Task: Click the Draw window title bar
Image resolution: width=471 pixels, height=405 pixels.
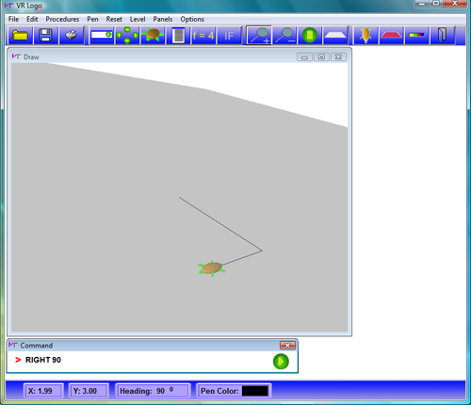Action: pos(179,57)
